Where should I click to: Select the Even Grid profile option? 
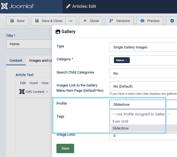coord(120,121)
